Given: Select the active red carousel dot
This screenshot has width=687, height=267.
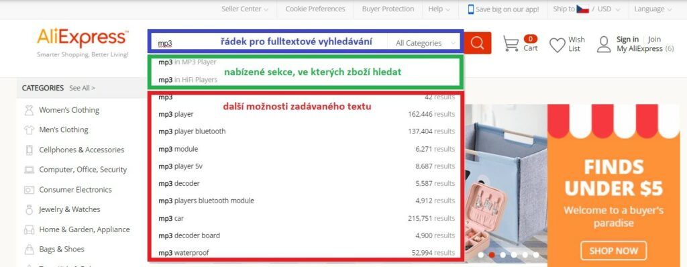Looking at the screenshot, I should (x=492, y=254).
